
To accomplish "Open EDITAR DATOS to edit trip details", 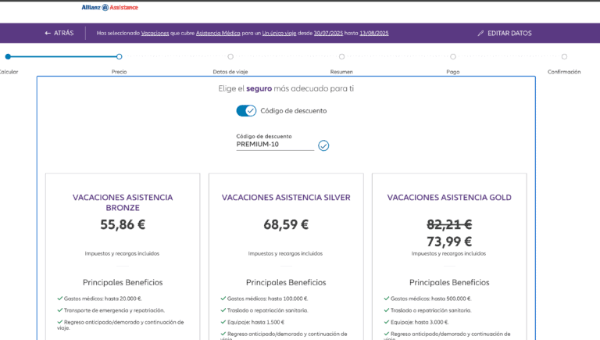I will [505, 34].
